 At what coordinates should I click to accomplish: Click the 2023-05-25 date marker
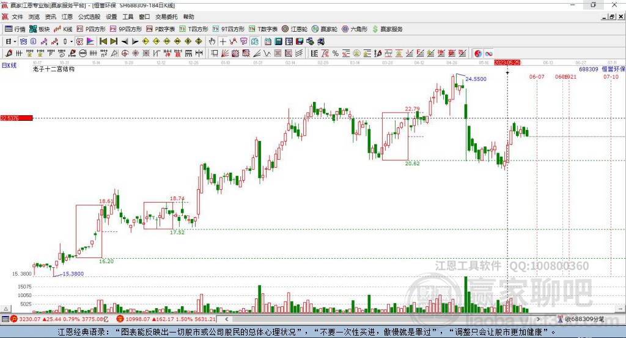click(x=507, y=63)
